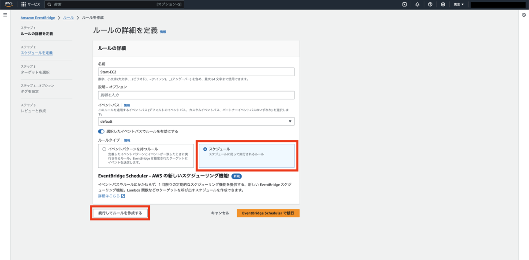Click the タグを設定 step four label
529x260 pixels.
pos(30,92)
